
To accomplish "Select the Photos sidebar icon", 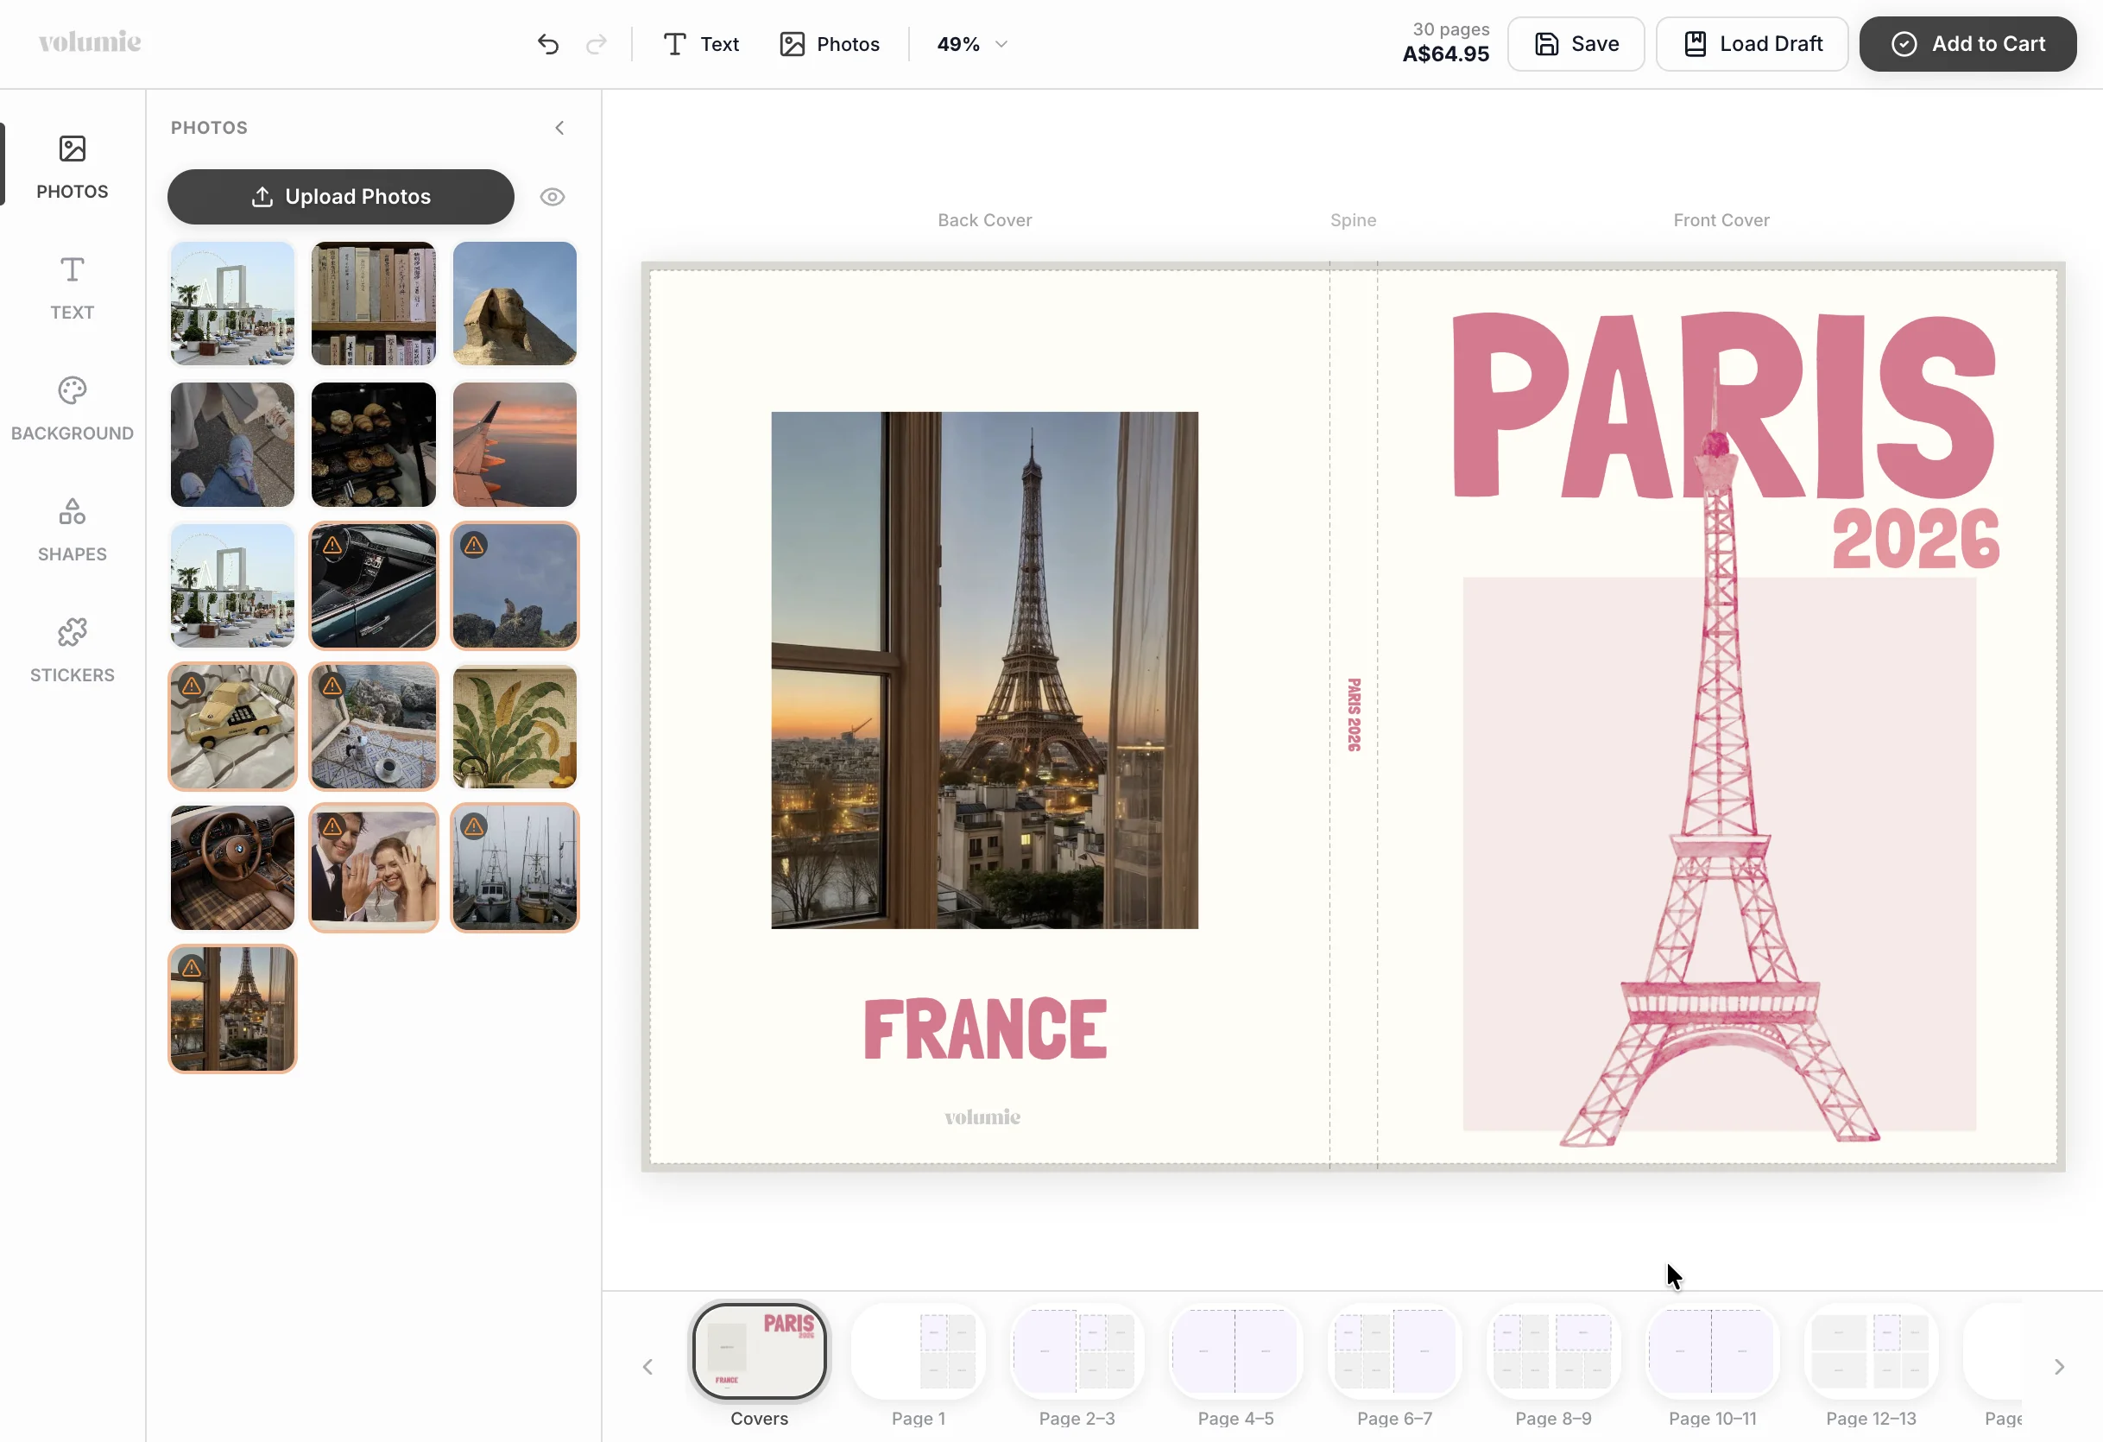I will pyautogui.click(x=73, y=168).
